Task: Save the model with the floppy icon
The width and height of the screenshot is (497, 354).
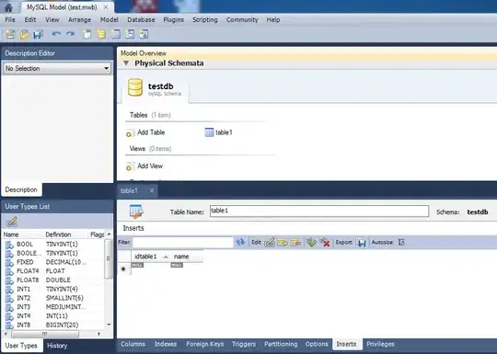Action: 39,34
